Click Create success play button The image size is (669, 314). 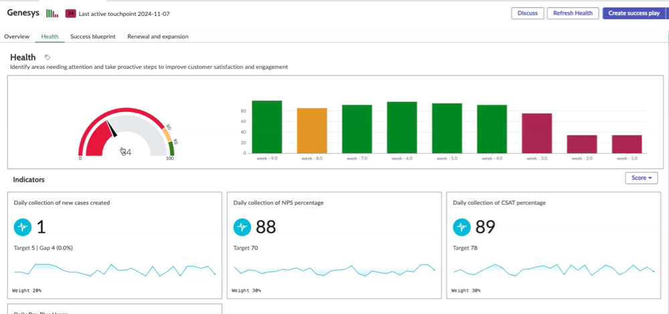click(634, 13)
